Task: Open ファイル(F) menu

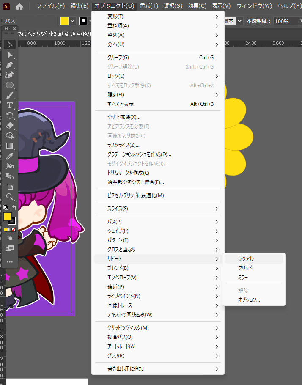Action: point(51,6)
